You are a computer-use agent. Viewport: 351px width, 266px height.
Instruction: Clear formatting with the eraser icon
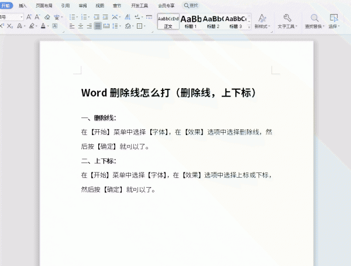click(x=47, y=17)
